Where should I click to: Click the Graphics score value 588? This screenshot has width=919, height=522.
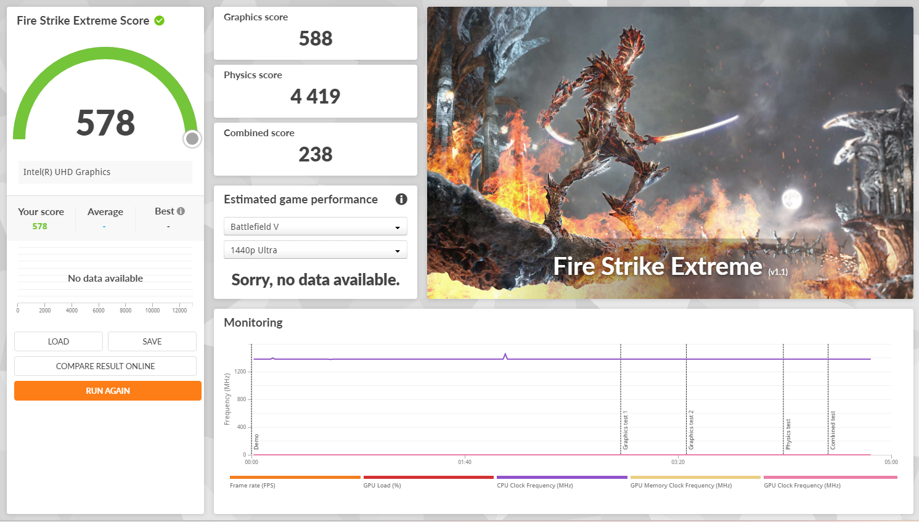316,39
